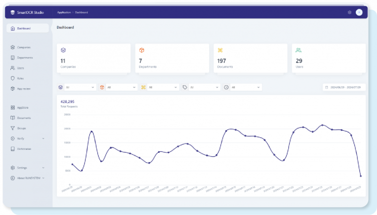The image size is (377, 215).
Task: Click the 2024/06/29 - 2024/07/29 date range field
Action: pyautogui.click(x=344, y=87)
